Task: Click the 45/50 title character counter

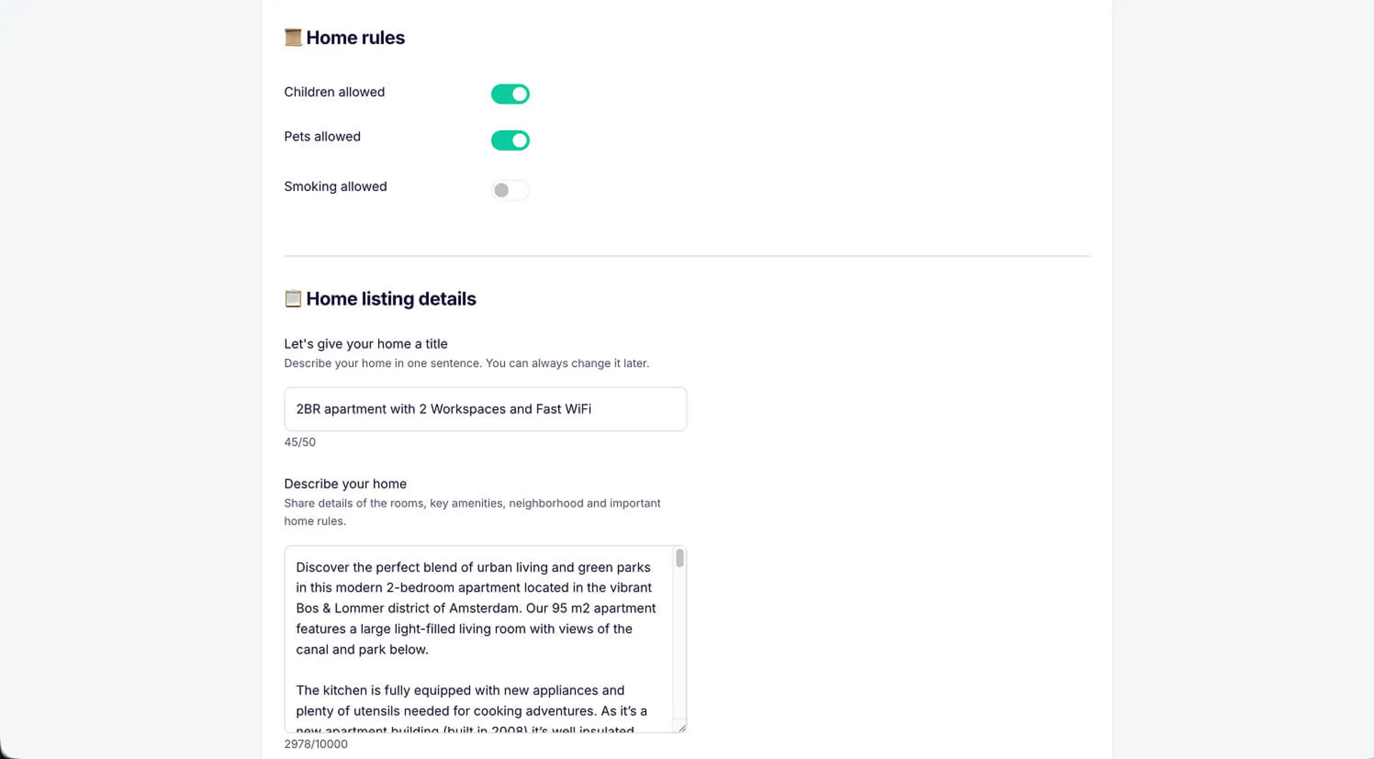Action: pos(300,442)
